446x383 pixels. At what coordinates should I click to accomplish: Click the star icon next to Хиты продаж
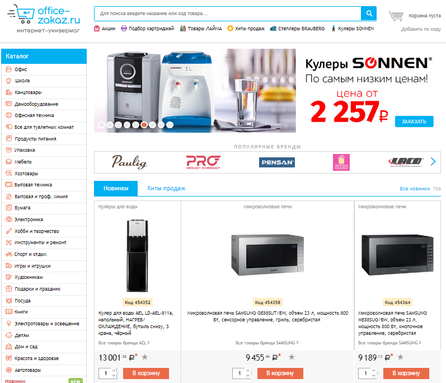pos(230,29)
